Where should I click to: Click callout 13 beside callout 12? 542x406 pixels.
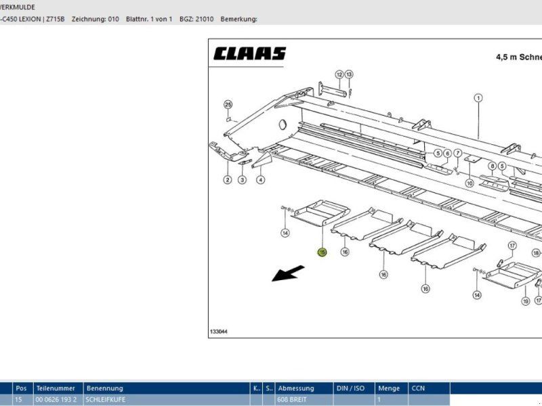point(349,74)
